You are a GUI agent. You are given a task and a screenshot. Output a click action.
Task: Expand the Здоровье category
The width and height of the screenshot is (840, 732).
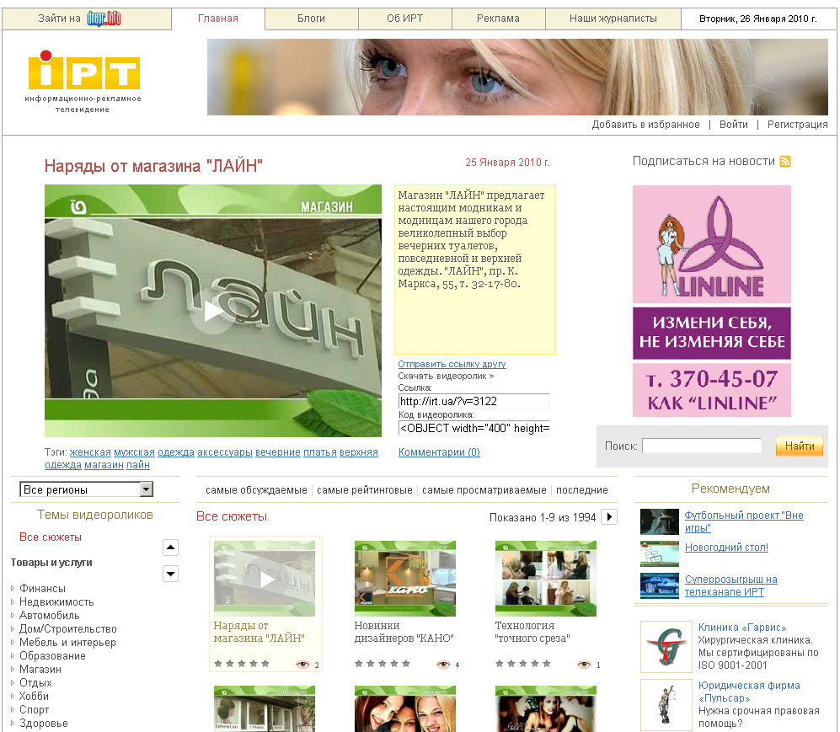point(13,723)
